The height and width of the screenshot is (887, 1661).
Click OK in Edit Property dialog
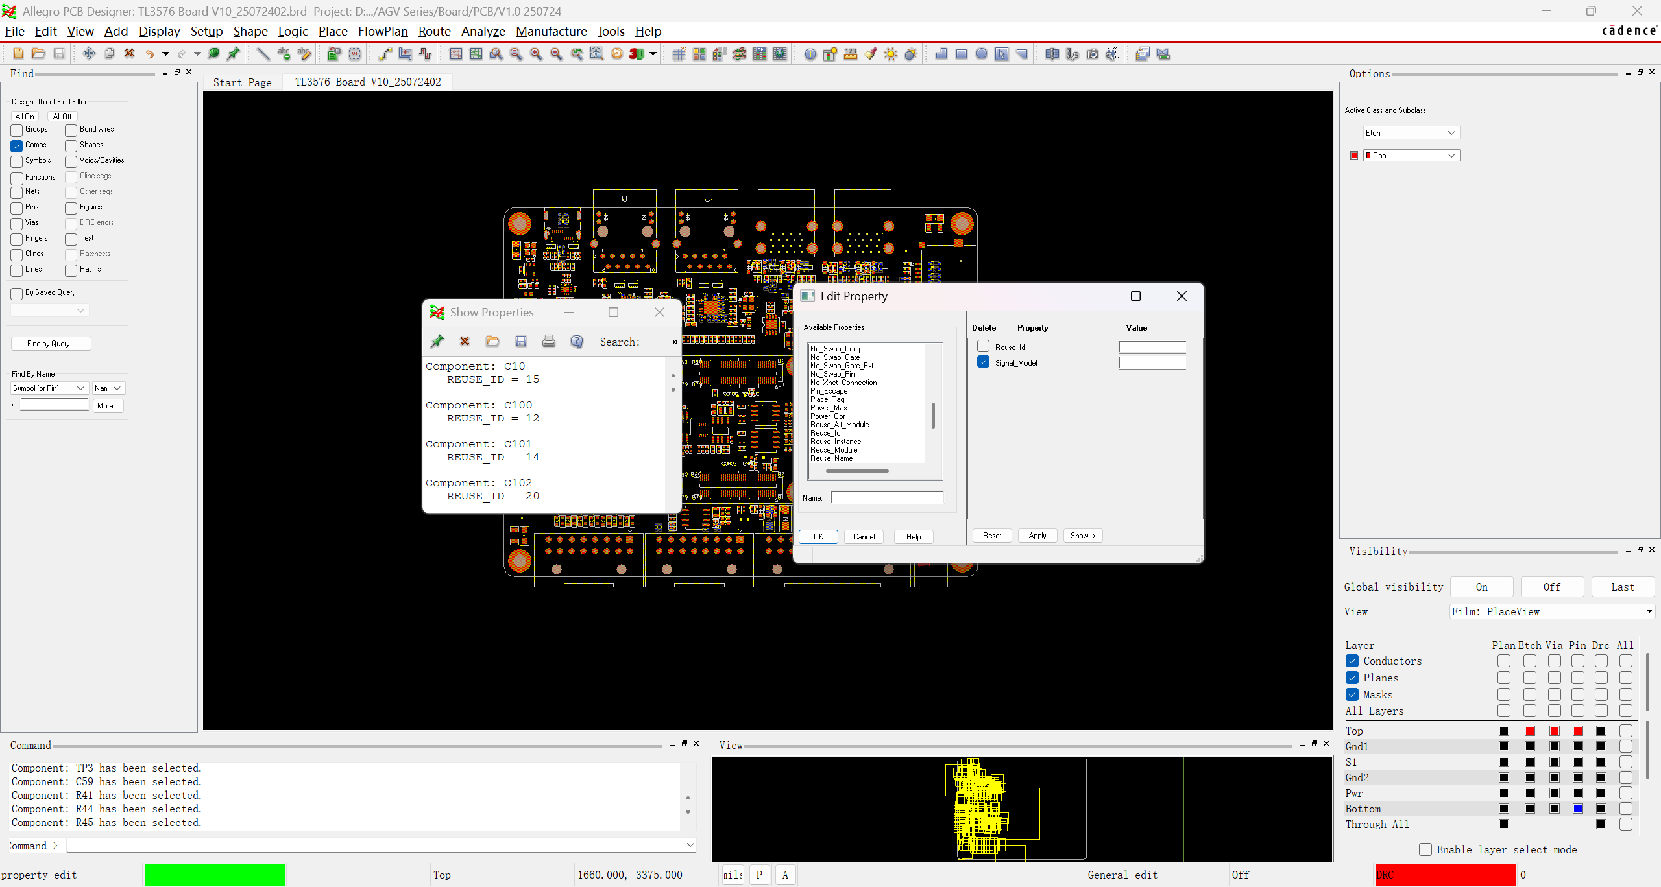(x=818, y=537)
